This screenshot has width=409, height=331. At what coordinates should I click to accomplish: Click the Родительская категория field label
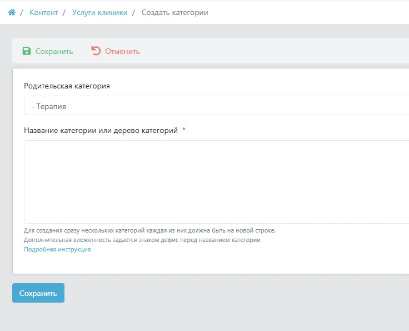point(67,86)
